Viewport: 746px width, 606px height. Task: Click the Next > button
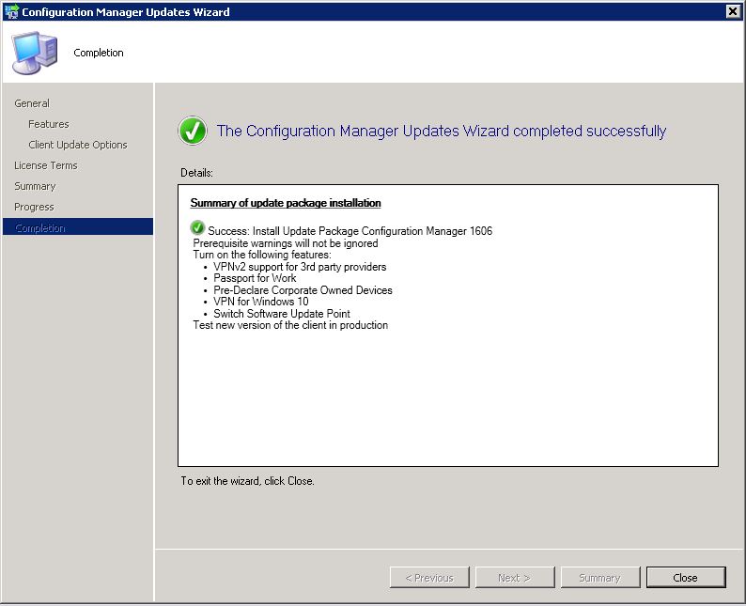click(514, 578)
